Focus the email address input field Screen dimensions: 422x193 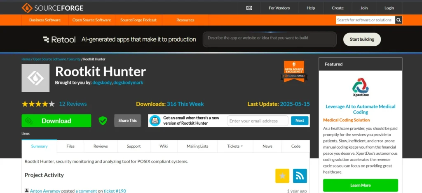258,121
